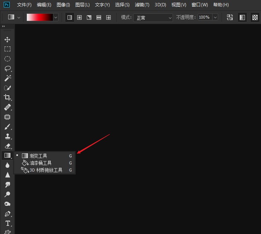Select the Sponge tool
The image size is (261, 234).
pyautogui.click(x=7, y=204)
